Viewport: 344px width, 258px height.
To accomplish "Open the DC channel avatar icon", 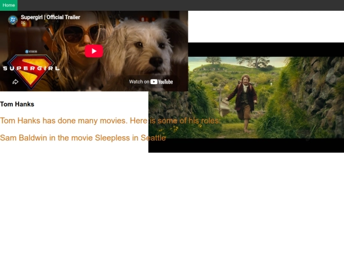I will (13, 20).
